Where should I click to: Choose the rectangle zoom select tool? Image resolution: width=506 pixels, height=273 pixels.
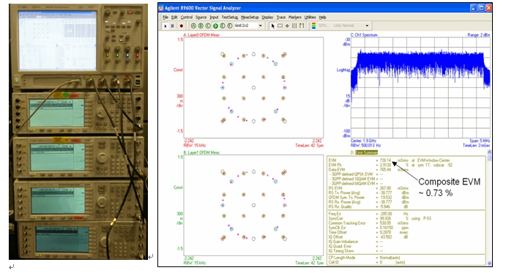pyautogui.click(x=280, y=26)
